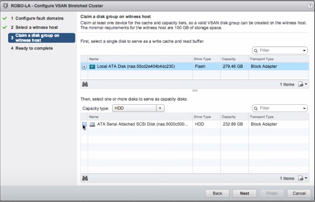The width and height of the screenshot is (315, 202).
Task: Open the export dropdown arrow of capacity table
Action: click(x=306, y=178)
